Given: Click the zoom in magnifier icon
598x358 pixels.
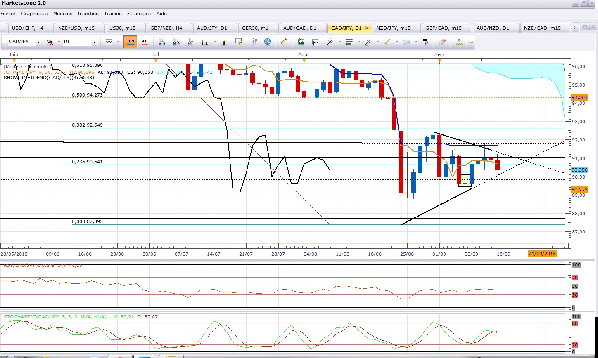Looking at the screenshot, I should point(162,42).
